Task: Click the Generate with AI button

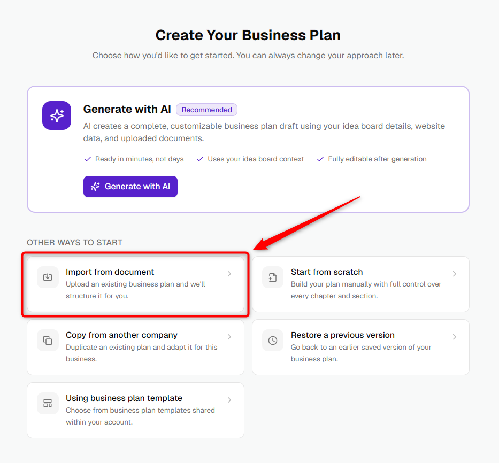Action: [130, 187]
